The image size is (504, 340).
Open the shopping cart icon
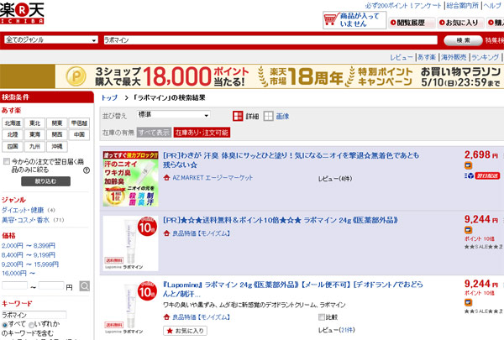[331, 19]
